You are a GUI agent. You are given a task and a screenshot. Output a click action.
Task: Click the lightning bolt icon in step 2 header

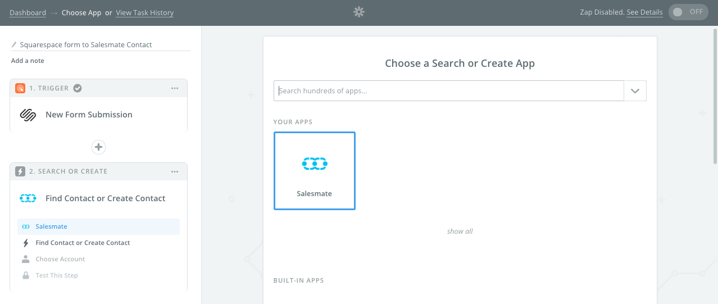[x=20, y=171]
